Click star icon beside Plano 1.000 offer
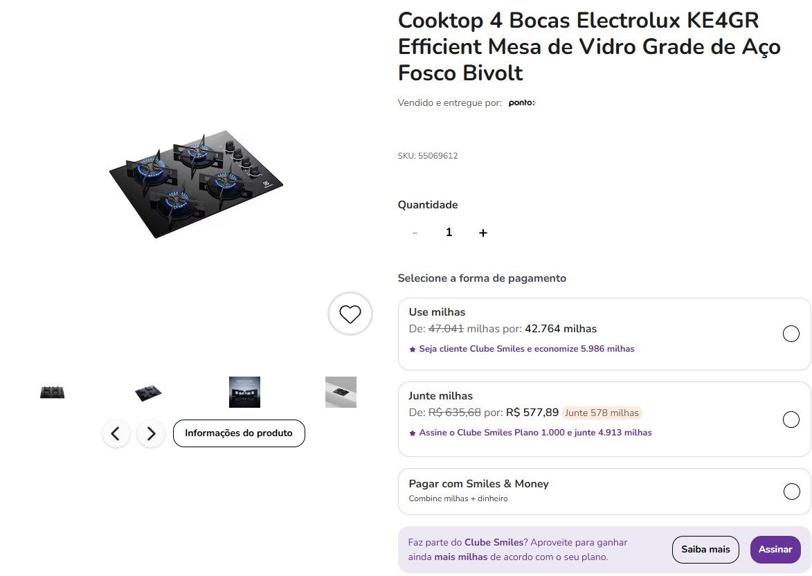812x576 pixels. point(413,433)
